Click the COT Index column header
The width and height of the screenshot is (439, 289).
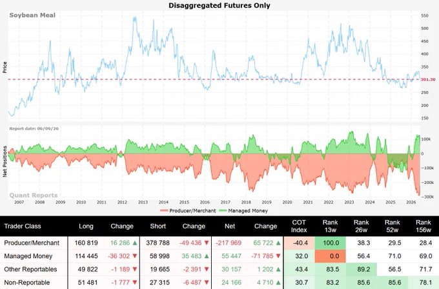pyautogui.click(x=299, y=226)
